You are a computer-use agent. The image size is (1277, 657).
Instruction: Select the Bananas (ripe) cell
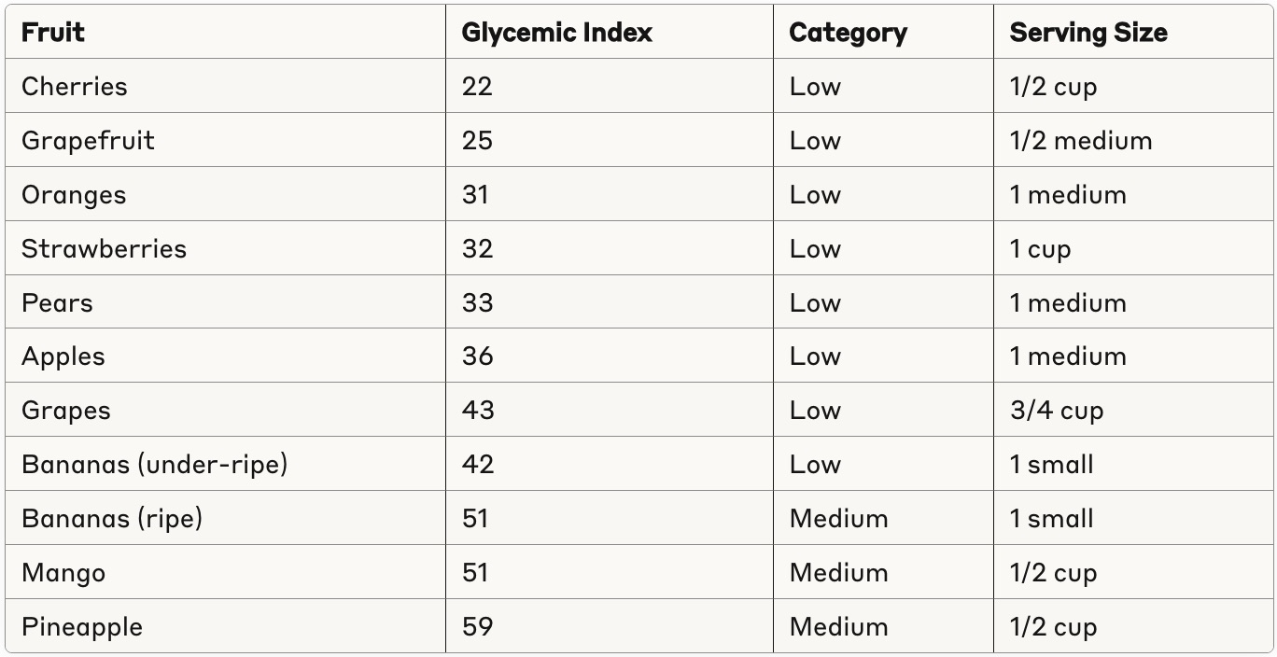[112, 519]
